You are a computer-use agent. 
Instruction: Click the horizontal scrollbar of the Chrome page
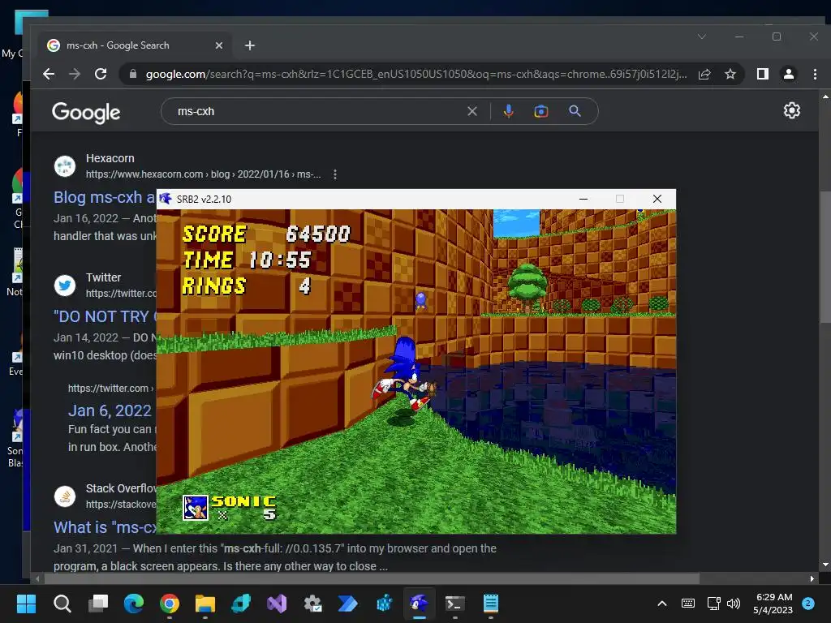tap(371, 578)
